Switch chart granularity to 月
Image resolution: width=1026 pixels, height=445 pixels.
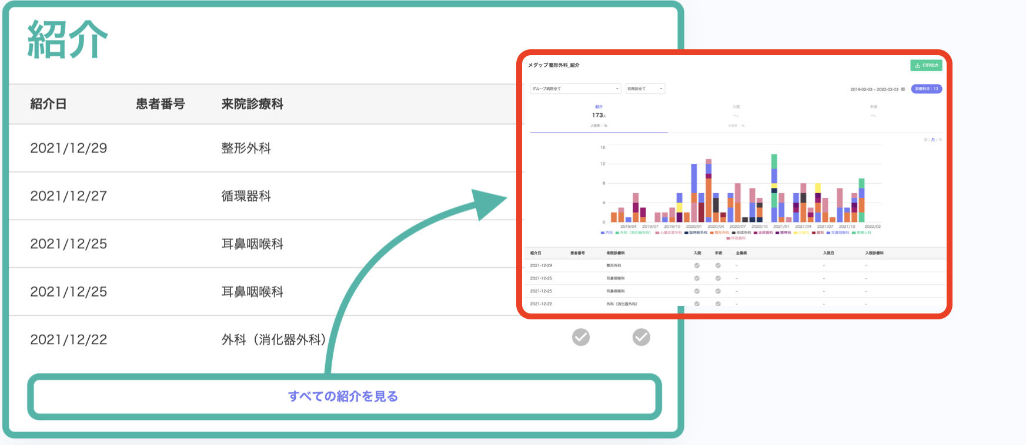coord(933,140)
